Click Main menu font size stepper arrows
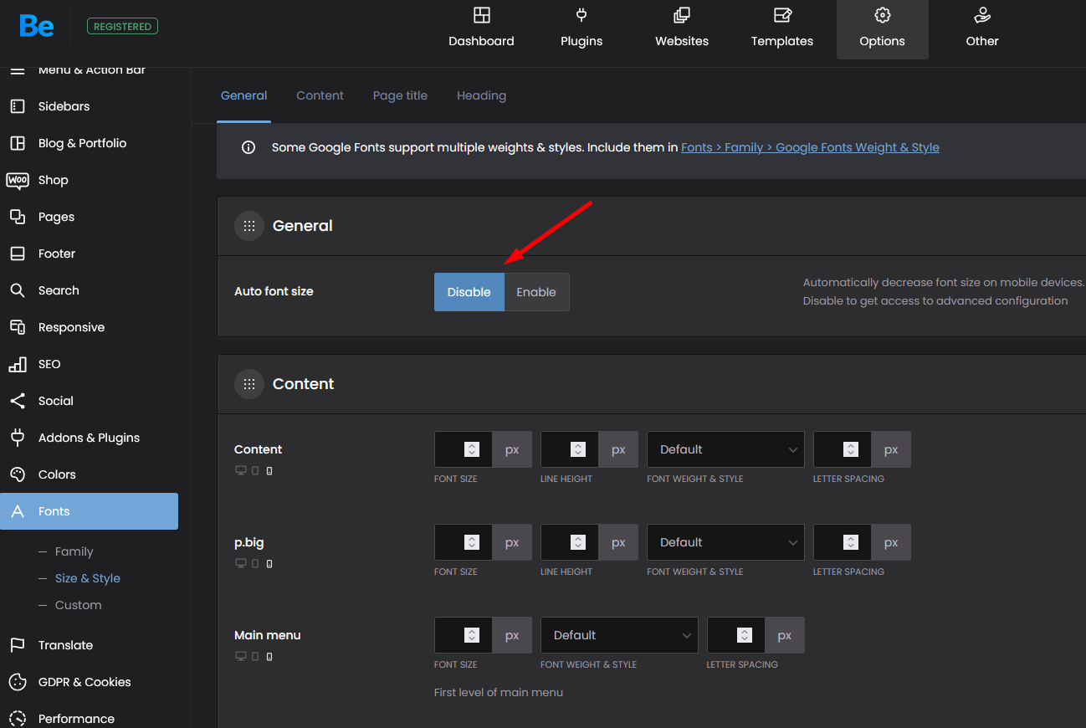 click(x=472, y=635)
